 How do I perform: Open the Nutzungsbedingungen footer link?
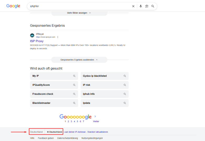tap(92, 138)
